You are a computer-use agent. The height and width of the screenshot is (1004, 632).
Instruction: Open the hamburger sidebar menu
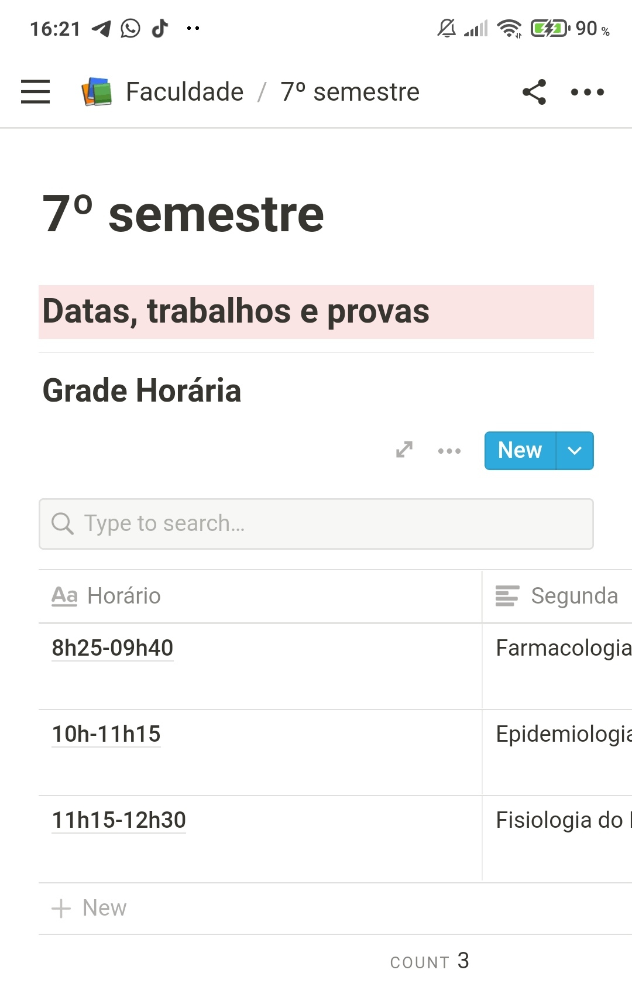pos(35,92)
